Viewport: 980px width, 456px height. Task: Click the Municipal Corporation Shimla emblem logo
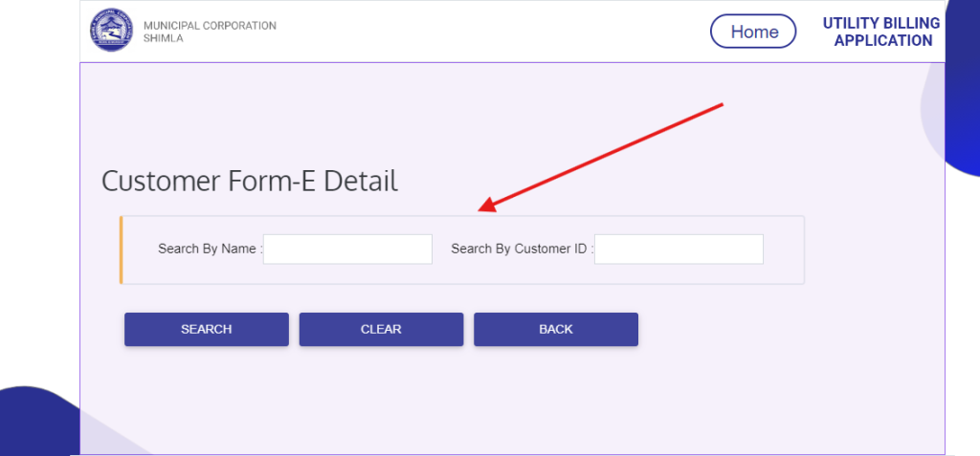(112, 31)
